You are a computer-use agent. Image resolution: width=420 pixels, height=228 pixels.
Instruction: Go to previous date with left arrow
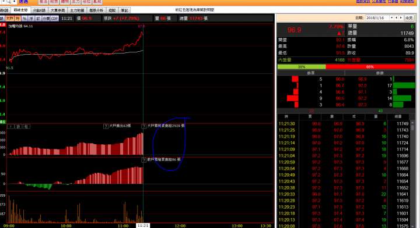tap(397, 18)
